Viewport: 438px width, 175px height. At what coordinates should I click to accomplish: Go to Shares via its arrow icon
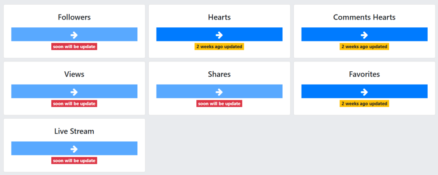[219, 91]
